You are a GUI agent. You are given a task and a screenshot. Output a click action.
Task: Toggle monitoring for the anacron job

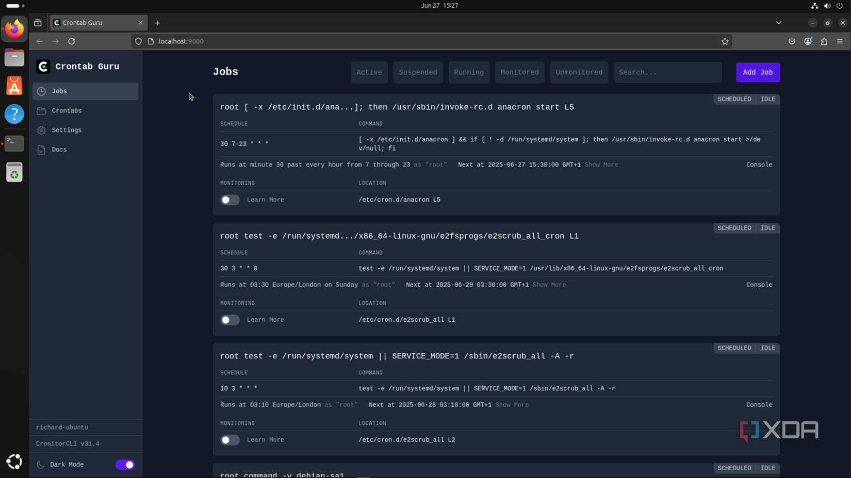230,200
